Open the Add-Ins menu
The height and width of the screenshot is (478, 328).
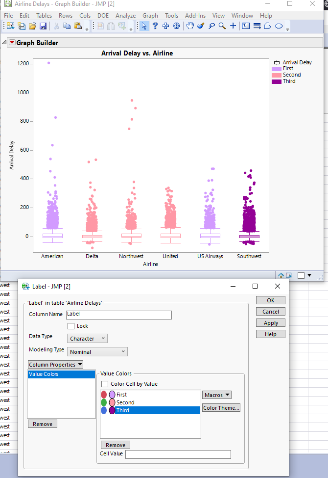(x=195, y=16)
